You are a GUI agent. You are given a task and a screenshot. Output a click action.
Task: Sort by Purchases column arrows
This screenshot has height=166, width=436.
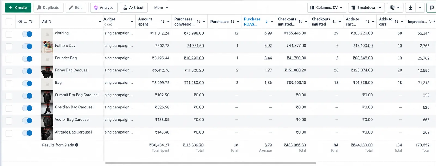pos(232,22)
